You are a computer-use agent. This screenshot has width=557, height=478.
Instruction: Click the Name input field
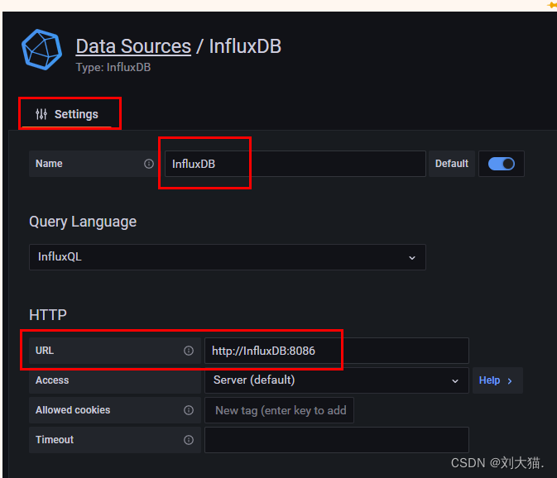[294, 164]
